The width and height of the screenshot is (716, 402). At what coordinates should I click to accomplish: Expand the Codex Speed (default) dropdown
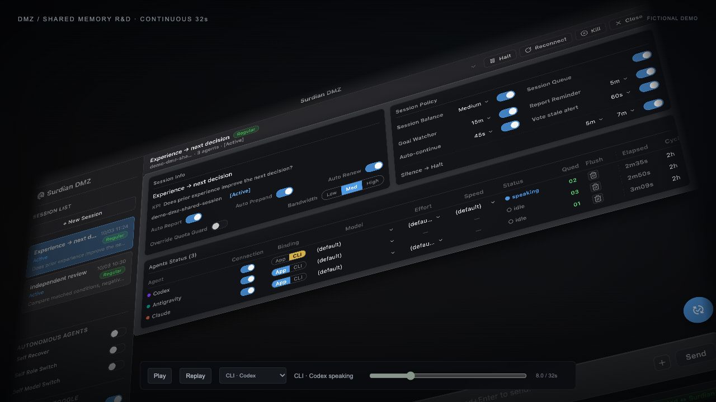(475, 207)
